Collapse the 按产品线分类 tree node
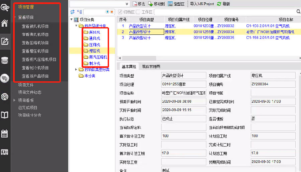Viewport: 301px width, 172px height. coord(76,25)
